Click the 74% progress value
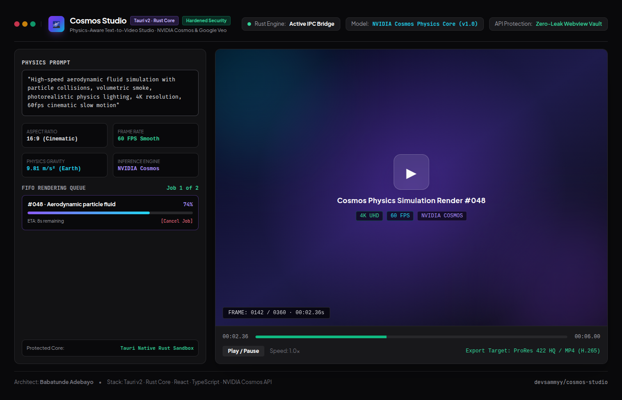The width and height of the screenshot is (622, 400). coord(188,204)
